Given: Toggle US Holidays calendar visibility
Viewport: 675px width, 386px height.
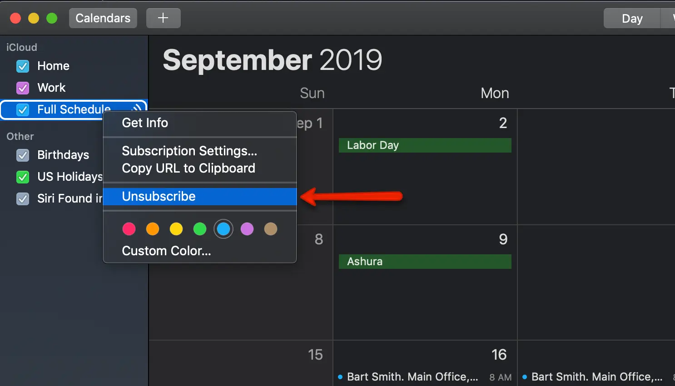Looking at the screenshot, I should pos(23,177).
